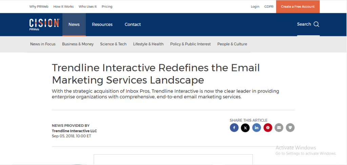Click the article headline text
The width and height of the screenshot is (347, 165).
point(156,74)
